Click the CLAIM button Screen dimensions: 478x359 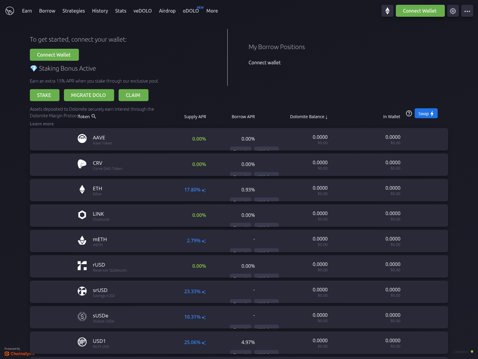[134, 95]
